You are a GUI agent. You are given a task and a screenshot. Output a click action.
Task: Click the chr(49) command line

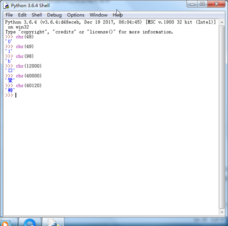[x=19, y=47]
